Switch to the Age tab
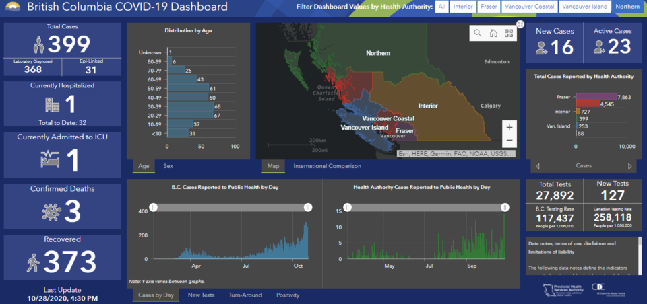The width and height of the screenshot is (647, 304). pos(144,166)
